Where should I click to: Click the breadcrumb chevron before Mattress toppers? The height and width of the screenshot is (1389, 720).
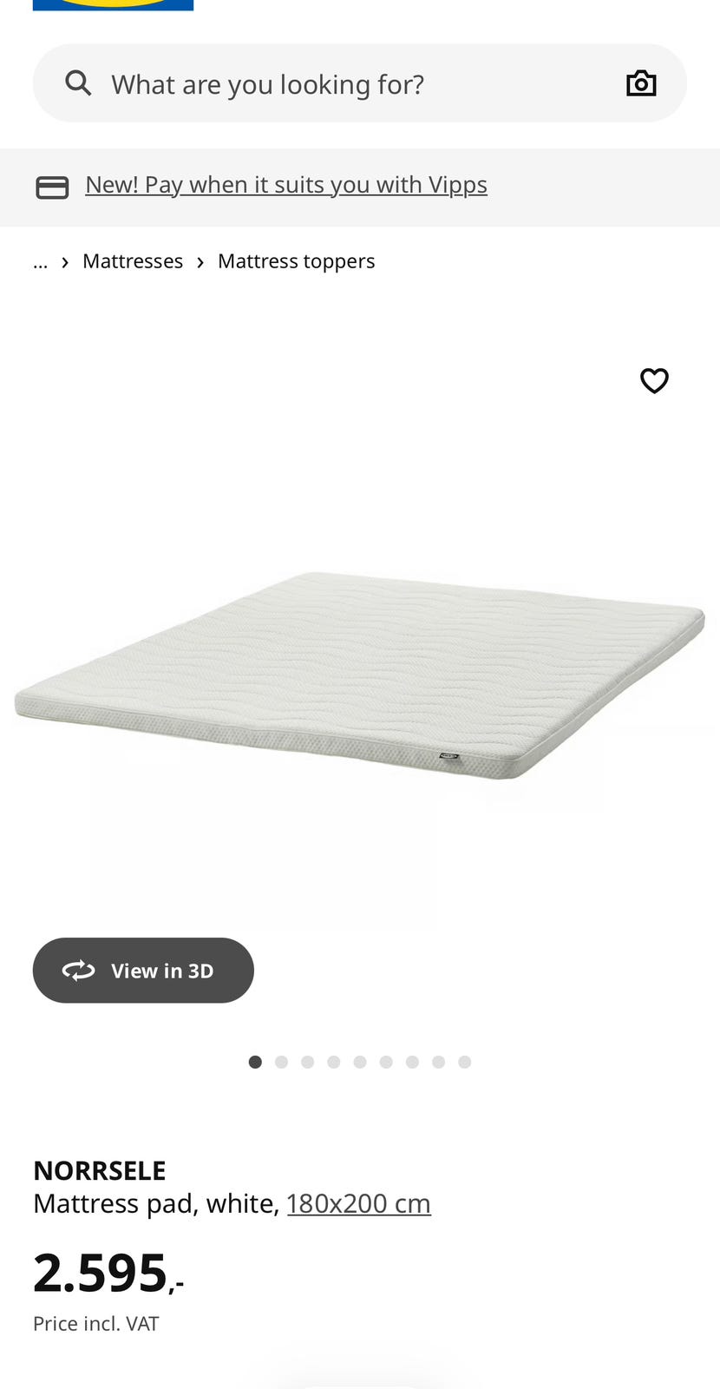pos(200,262)
